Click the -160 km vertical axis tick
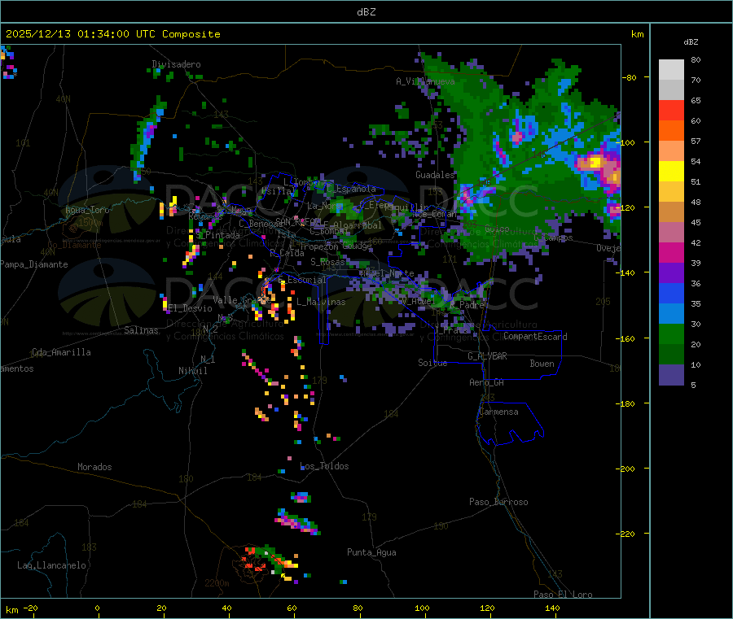The width and height of the screenshot is (733, 619). coord(627,338)
